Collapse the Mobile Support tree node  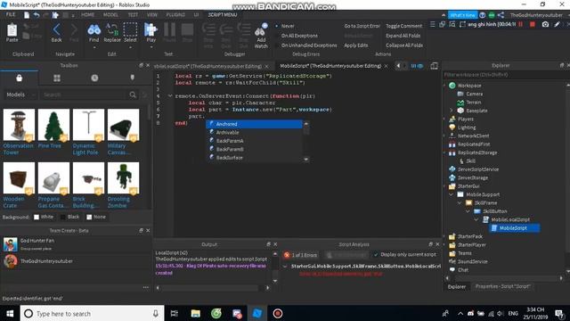(x=452, y=194)
